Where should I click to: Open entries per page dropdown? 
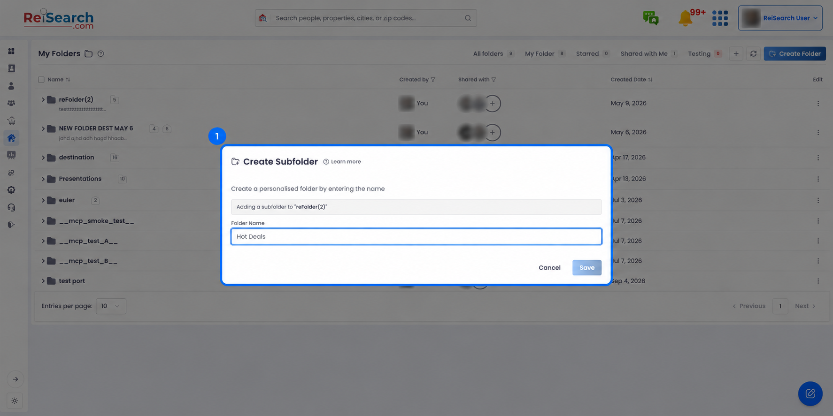click(x=111, y=306)
